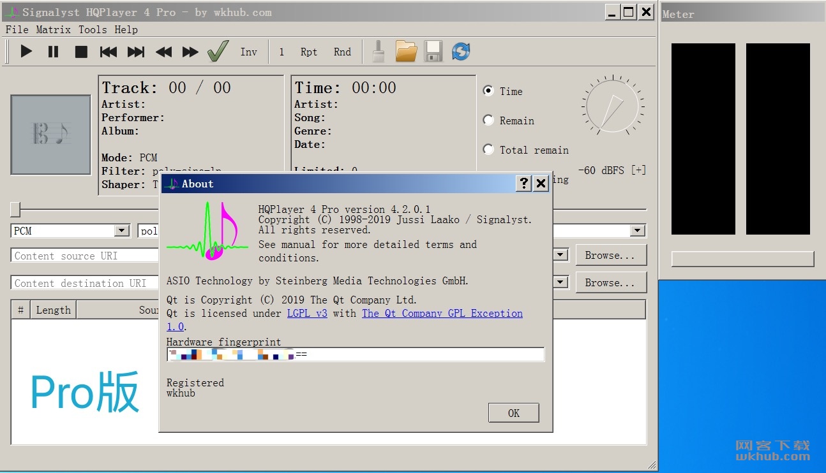Select the Remain radio button
The width and height of the screenshot is (826, 473).
coord(488,120)
